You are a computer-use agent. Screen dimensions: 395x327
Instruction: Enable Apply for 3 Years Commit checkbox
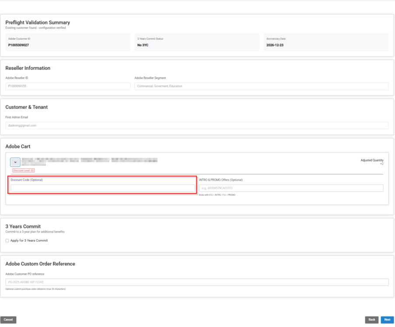coord(7,240)
